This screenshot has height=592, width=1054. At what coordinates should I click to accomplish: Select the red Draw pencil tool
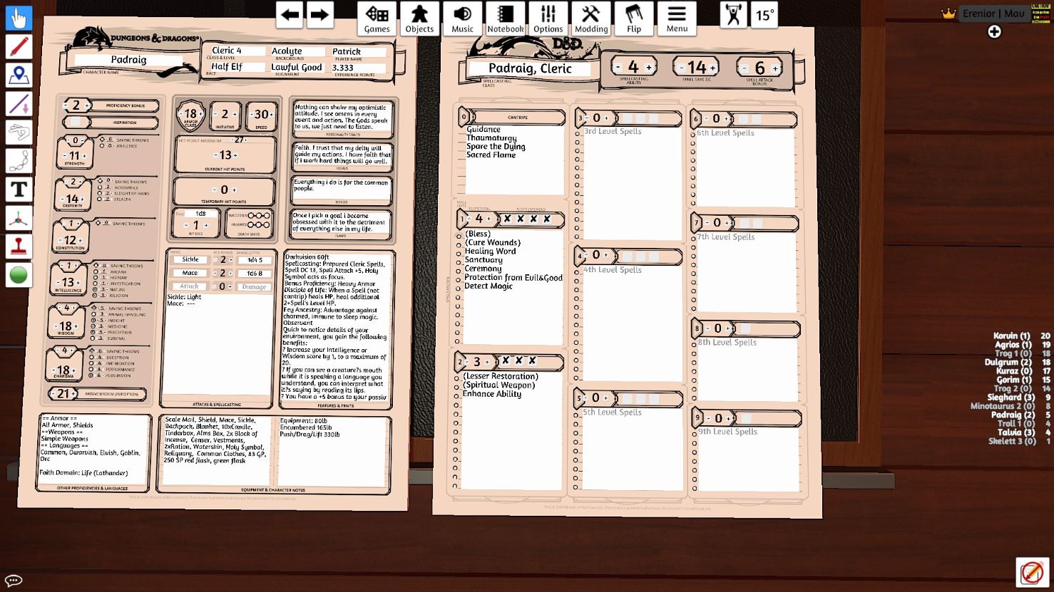(x=19, y=46)
